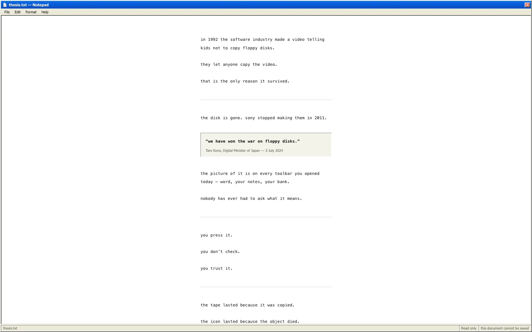Click the line "the icon lasted because the object died."
This screenshot has height=332, width=532.
[x=250, y=322]
